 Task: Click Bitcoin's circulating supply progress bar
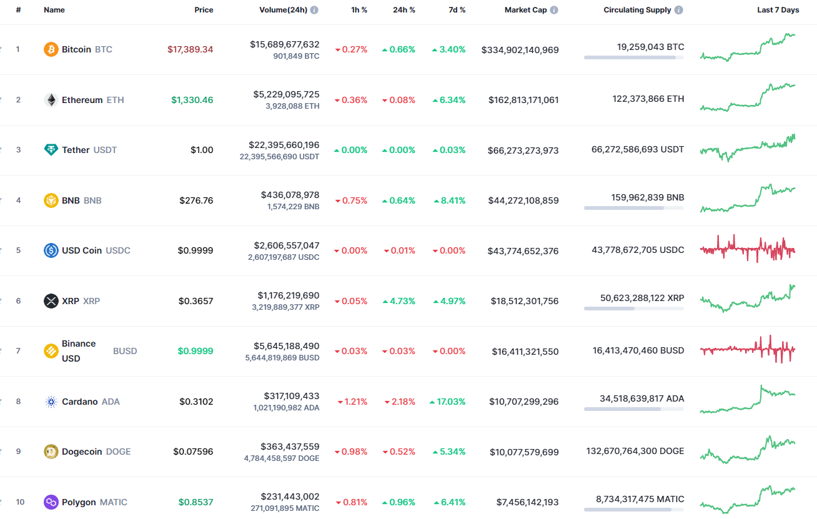[633, 57]
